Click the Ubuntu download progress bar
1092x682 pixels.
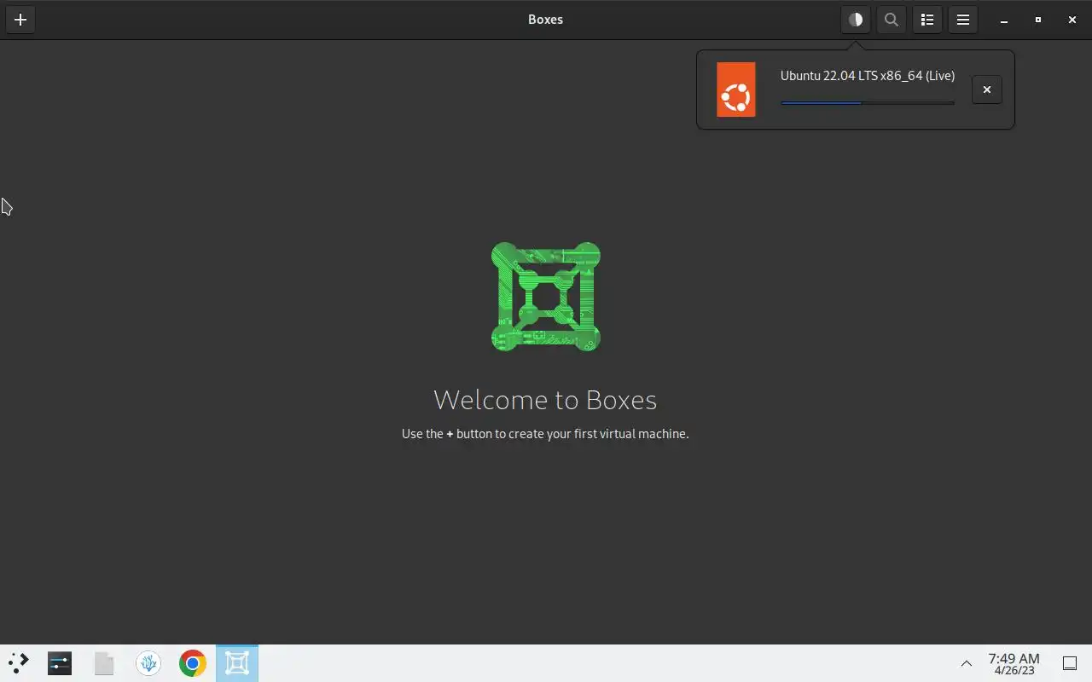(x=868, y=103)
